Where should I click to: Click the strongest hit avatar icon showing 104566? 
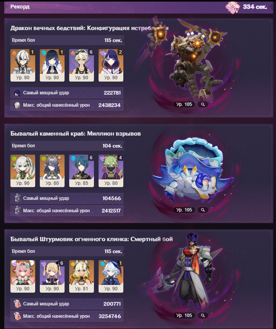[x=17, y=198]
